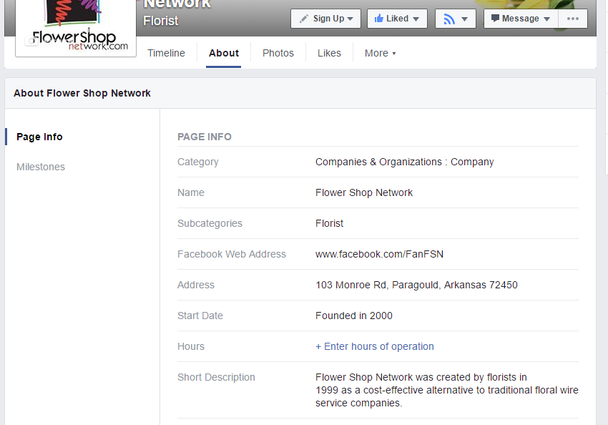Viewport: 608px width, 425px height.
Task: Click the pencil icon on Sign Up
Action: (304, 19)
